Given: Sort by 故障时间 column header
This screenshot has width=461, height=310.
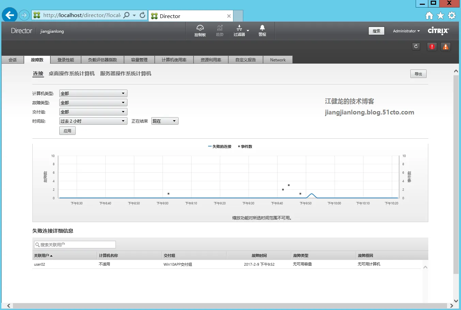Looking at the screenshot, I should tap(259, 255).
